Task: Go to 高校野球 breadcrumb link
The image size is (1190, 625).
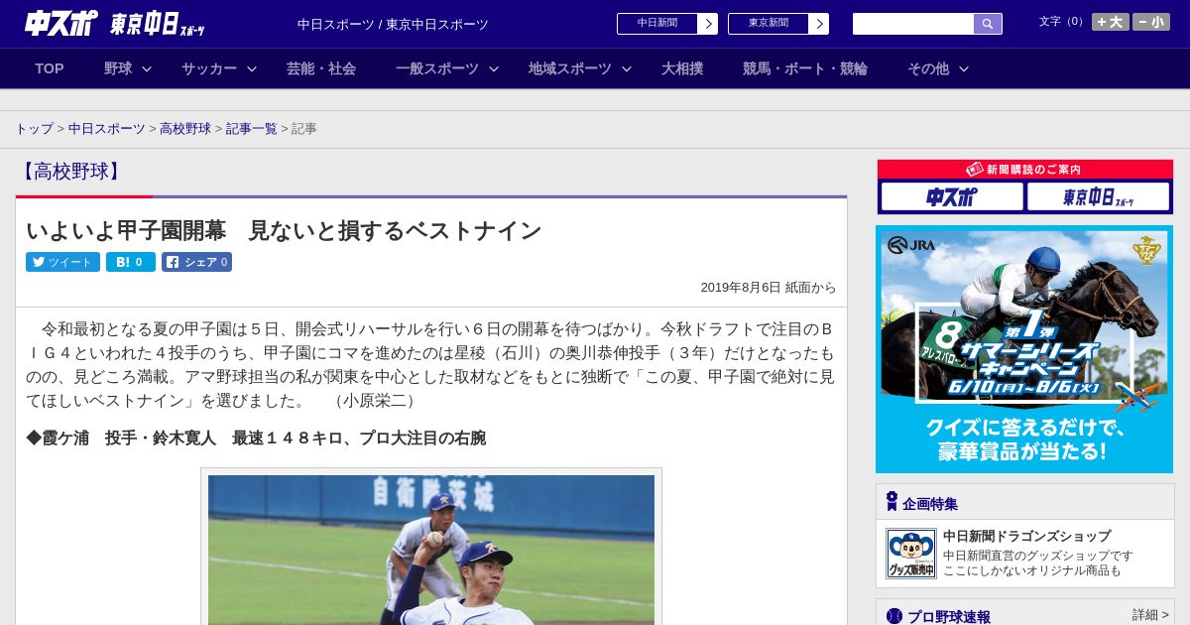Action: pos(185,129)
